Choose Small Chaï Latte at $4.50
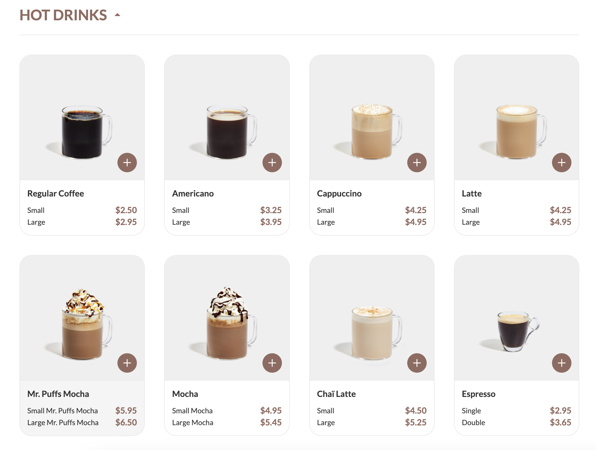Image resolution: width=596 pixels, height=450 pixels. (371, 411)
